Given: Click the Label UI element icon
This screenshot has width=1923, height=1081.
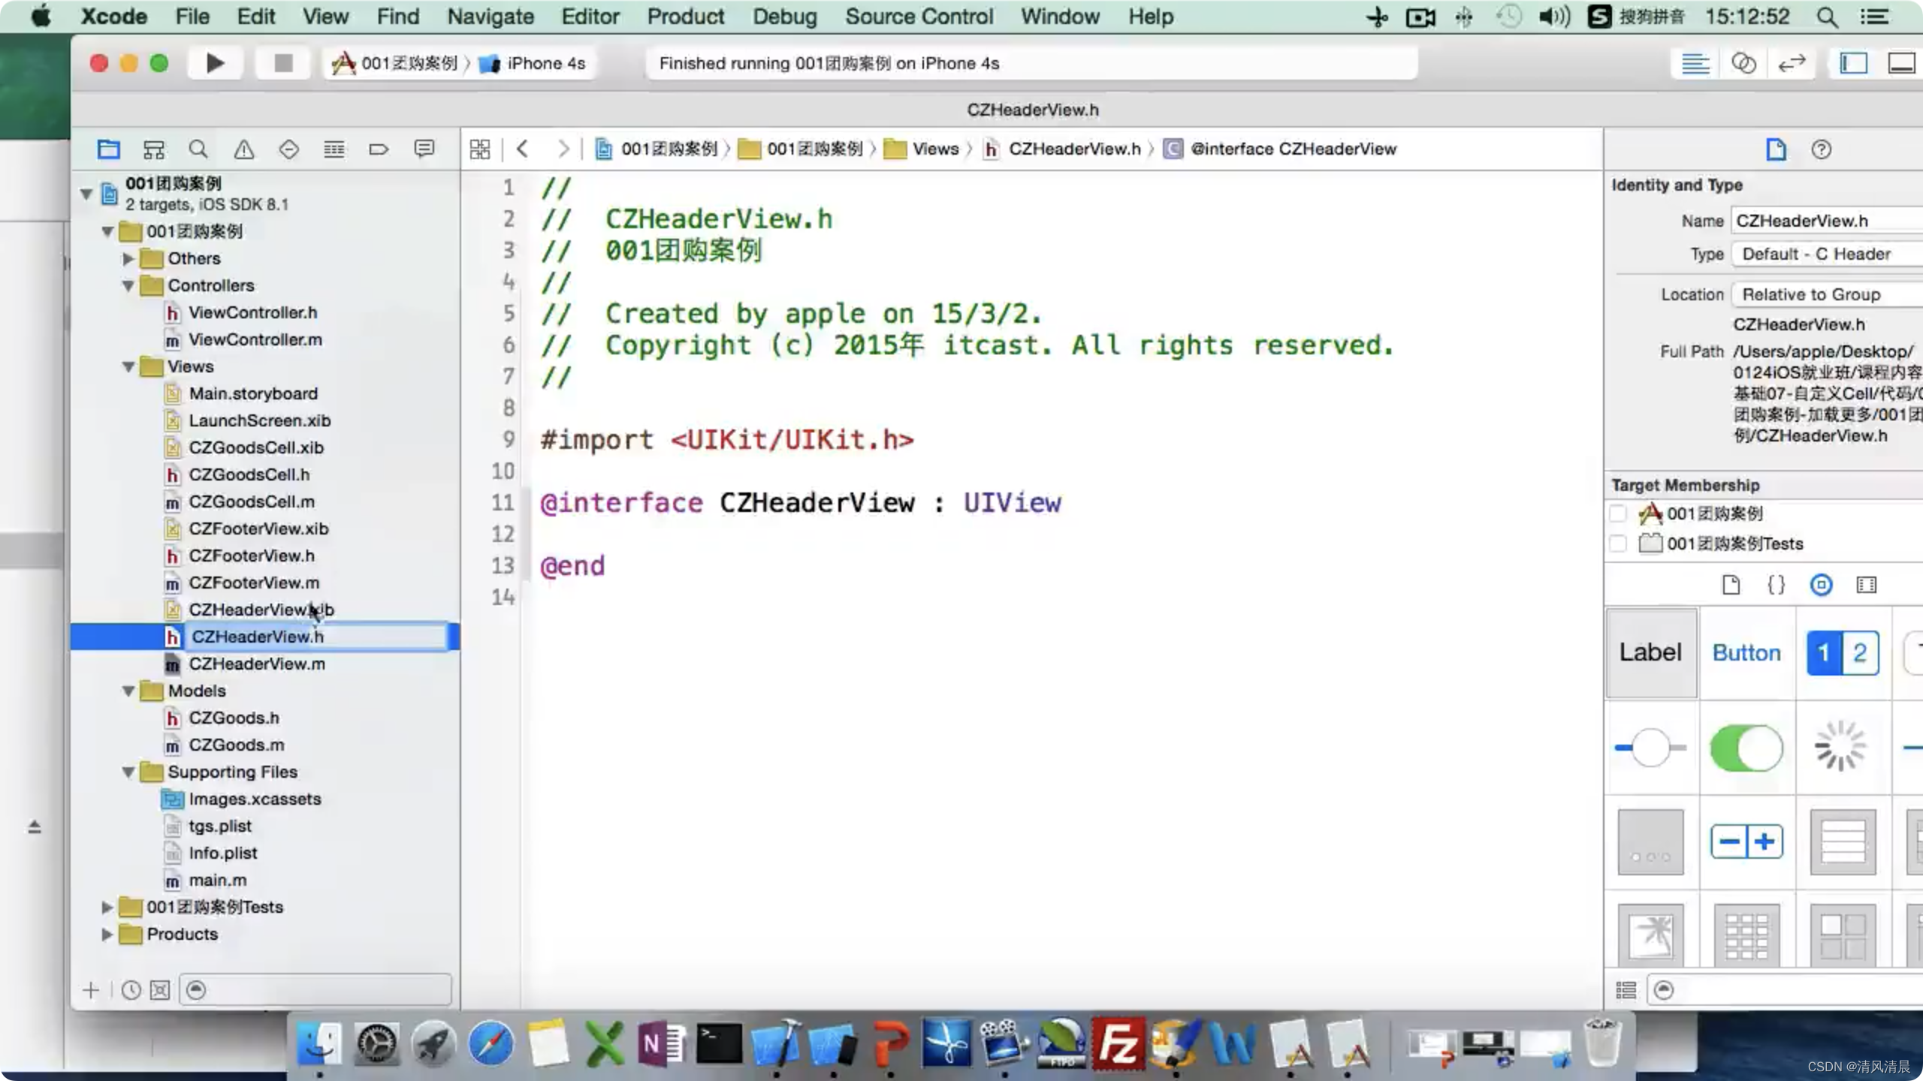Looking at the screenshot, I should click(1650, 652).
